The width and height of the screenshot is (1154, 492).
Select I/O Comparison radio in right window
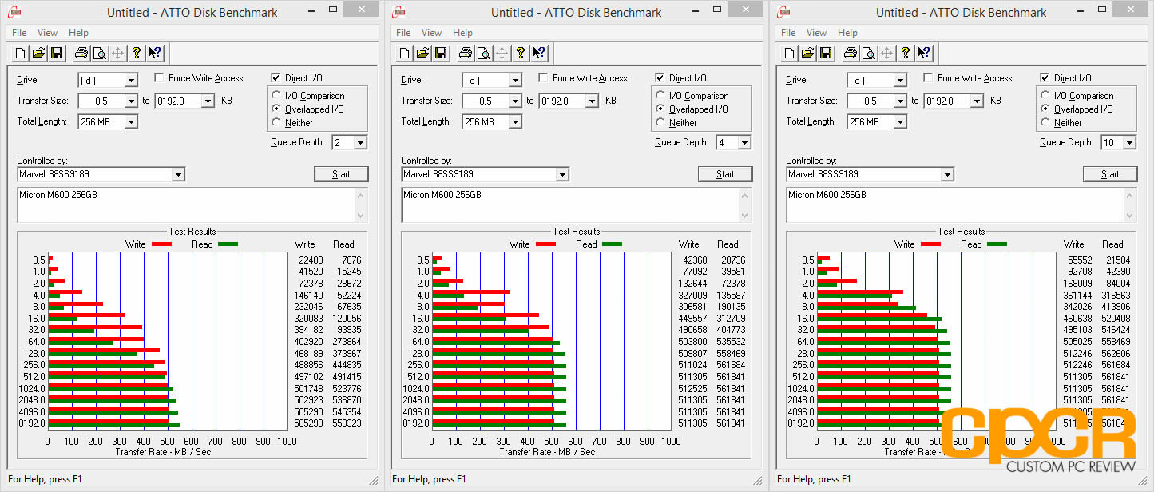click(x=1046, y=96)
